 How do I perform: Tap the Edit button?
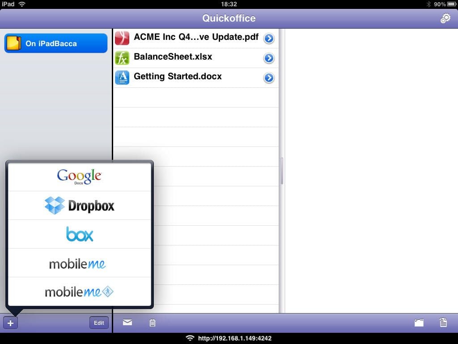(99, 322)
